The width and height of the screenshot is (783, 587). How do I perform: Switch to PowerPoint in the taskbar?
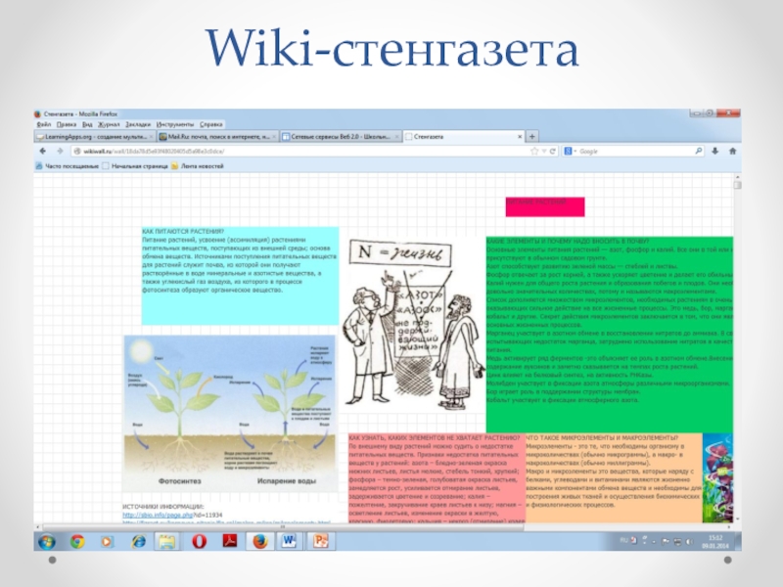pos(320,542)
